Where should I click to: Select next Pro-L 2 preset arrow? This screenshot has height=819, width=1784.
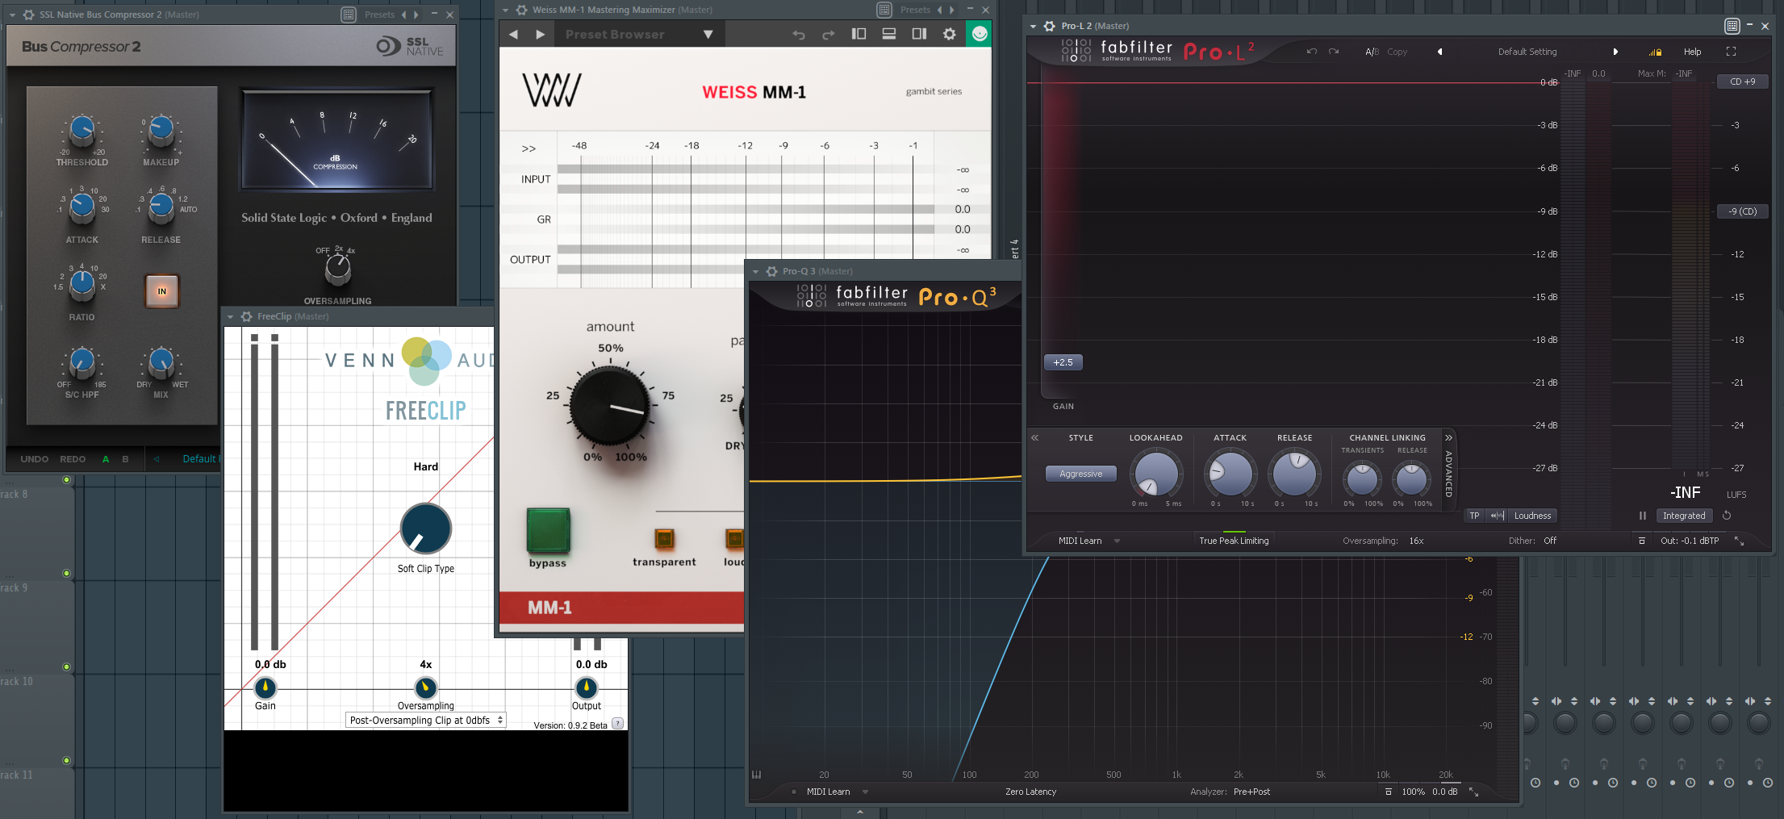point(1615,52)
